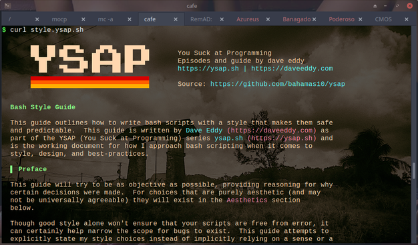Close the cafe tab
Image resolution: width=418 pixels, height=245 pixels.
tap(176, 19)
